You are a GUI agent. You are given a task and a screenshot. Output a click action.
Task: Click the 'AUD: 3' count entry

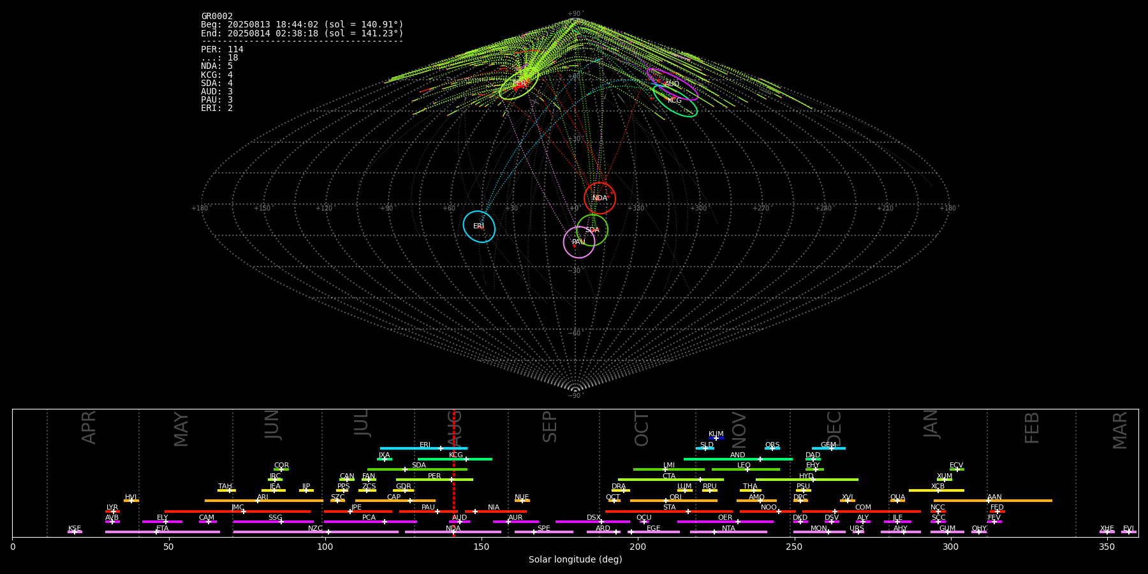pyautogui.click(x=217, y=91)
